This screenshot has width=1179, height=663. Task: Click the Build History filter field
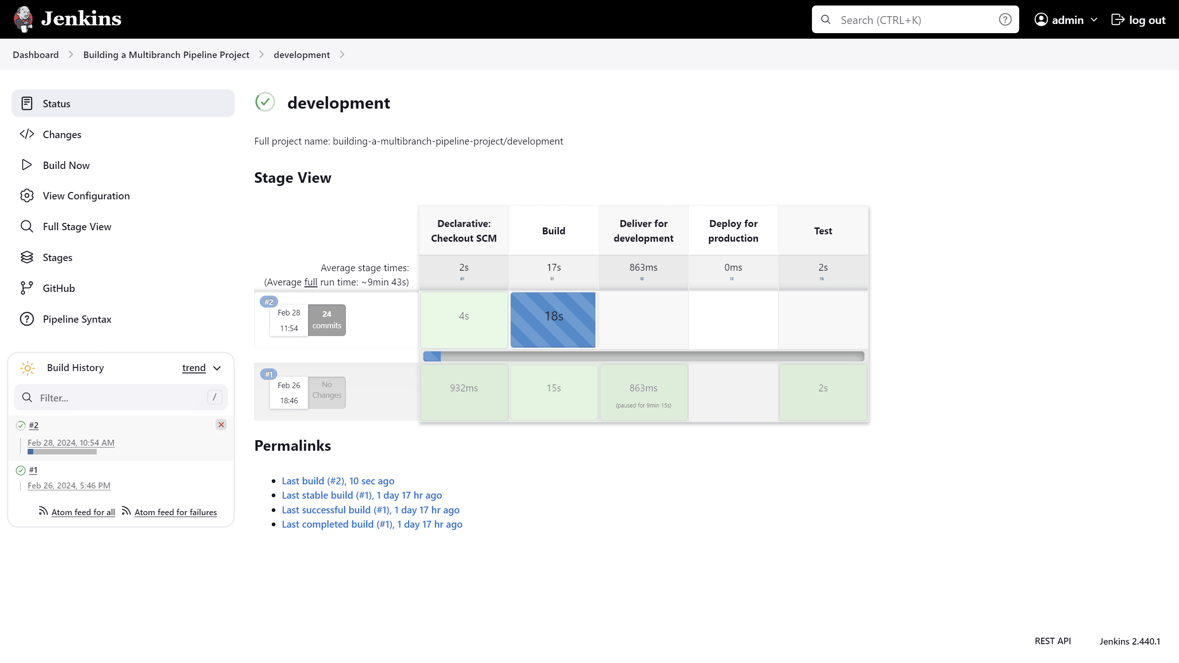115,397
